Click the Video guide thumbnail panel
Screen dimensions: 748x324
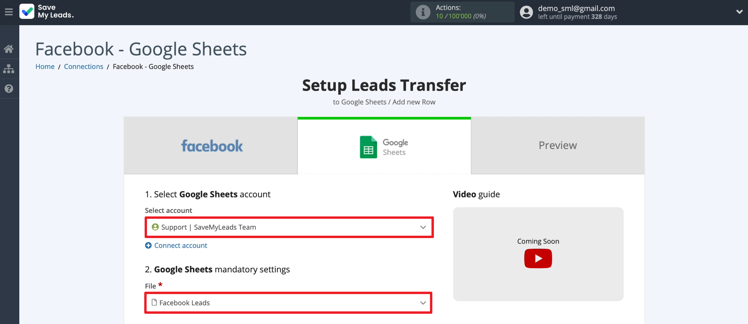coord(538,254)
